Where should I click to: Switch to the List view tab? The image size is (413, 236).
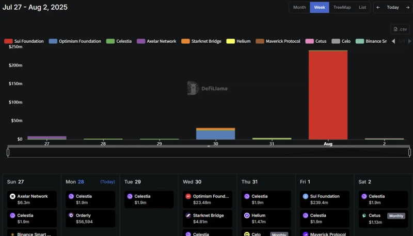pos(362,7)
